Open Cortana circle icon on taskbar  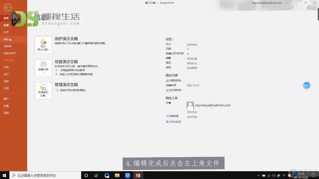coord(86,175)
